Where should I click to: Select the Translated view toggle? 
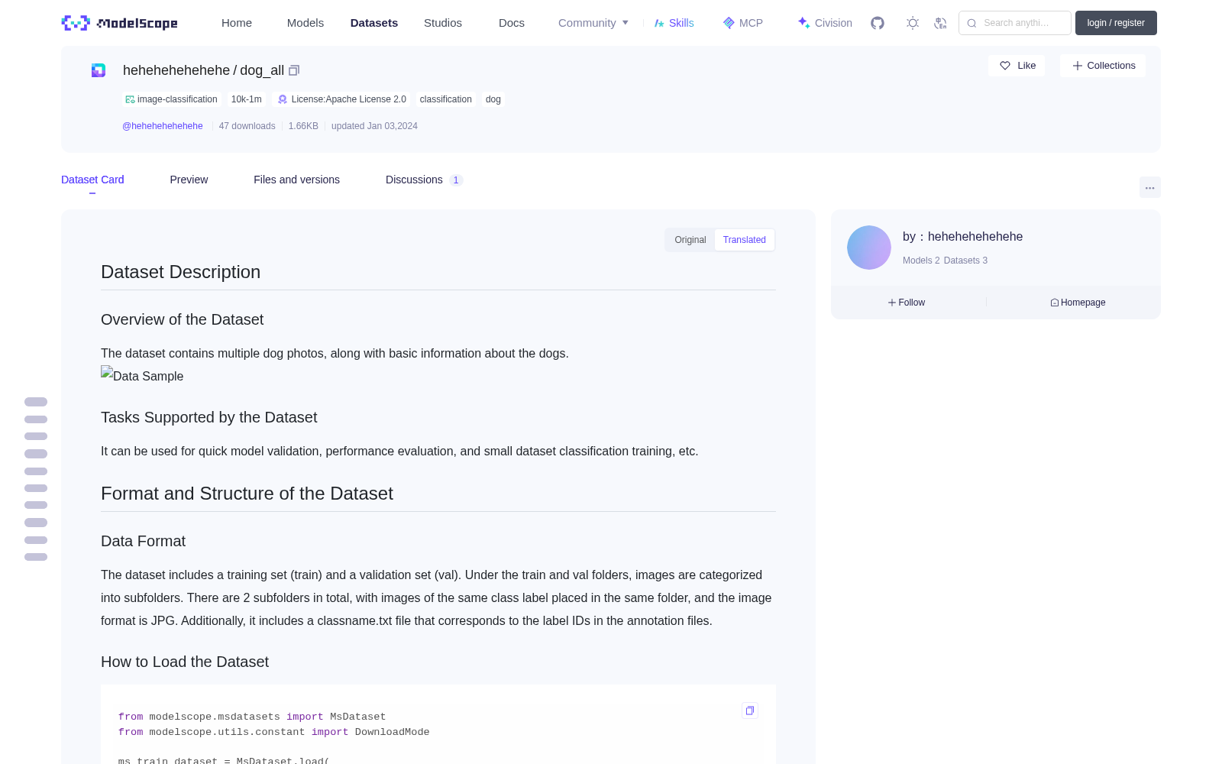click(745, 240)
